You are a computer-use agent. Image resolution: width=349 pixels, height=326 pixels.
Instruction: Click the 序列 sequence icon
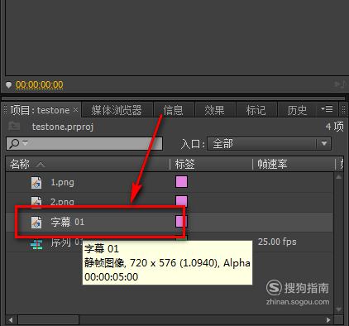[x=36, y=244]
